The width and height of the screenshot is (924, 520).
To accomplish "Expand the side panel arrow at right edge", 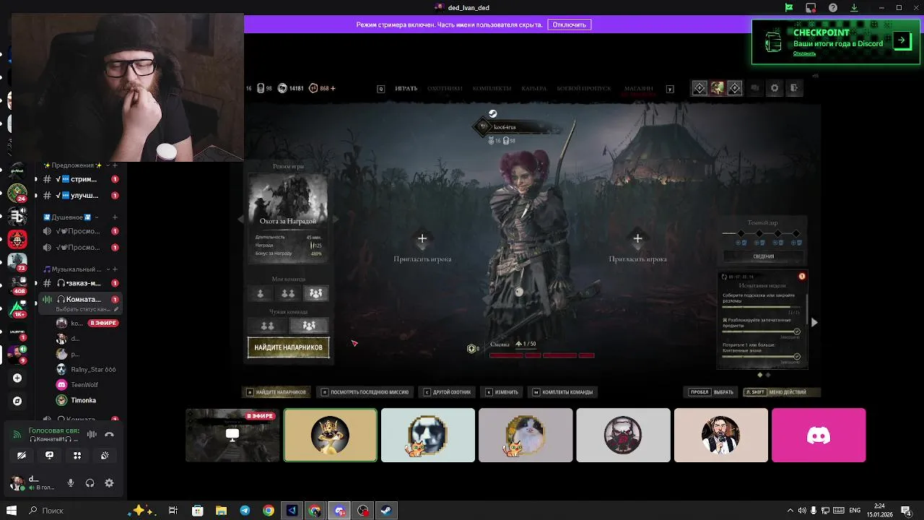I will coord(814,322).
